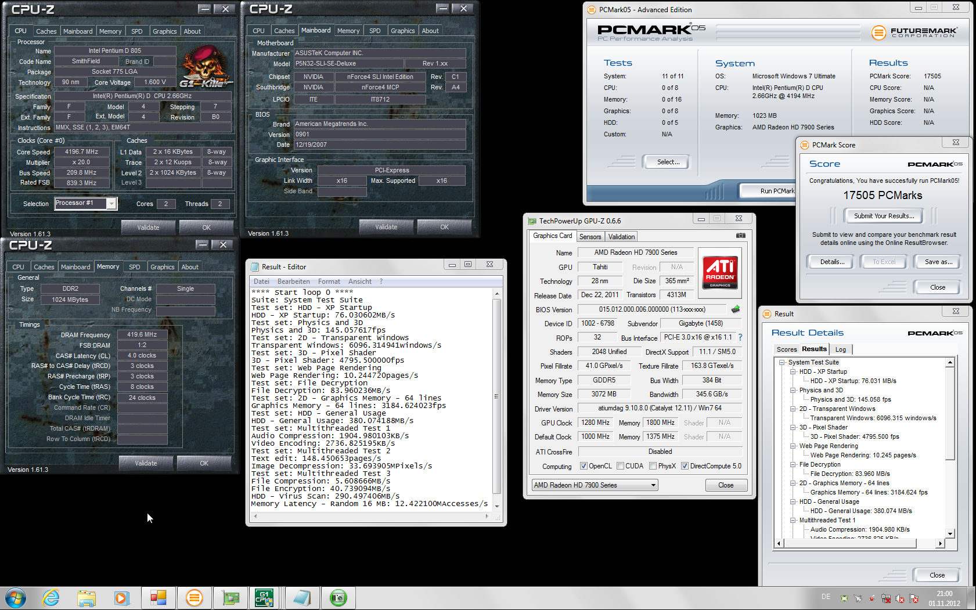Open the Action Center flag tray icon
Screen dimensions: 976x610
914,598
